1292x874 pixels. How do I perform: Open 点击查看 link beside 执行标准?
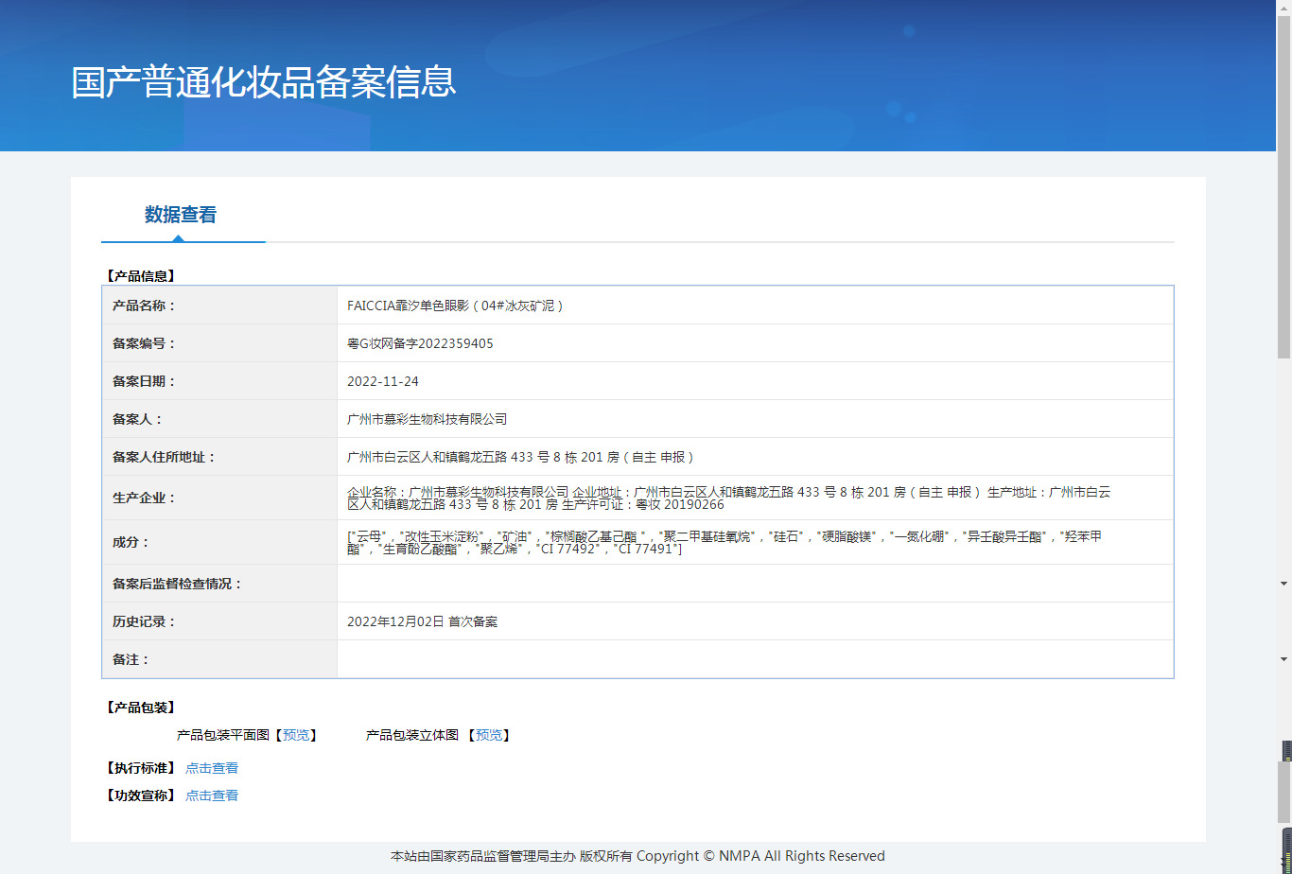click(212, 768)
